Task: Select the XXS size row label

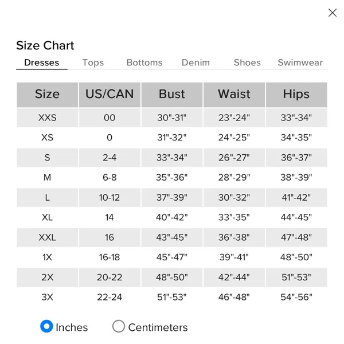Action: (x=48, y=118)
